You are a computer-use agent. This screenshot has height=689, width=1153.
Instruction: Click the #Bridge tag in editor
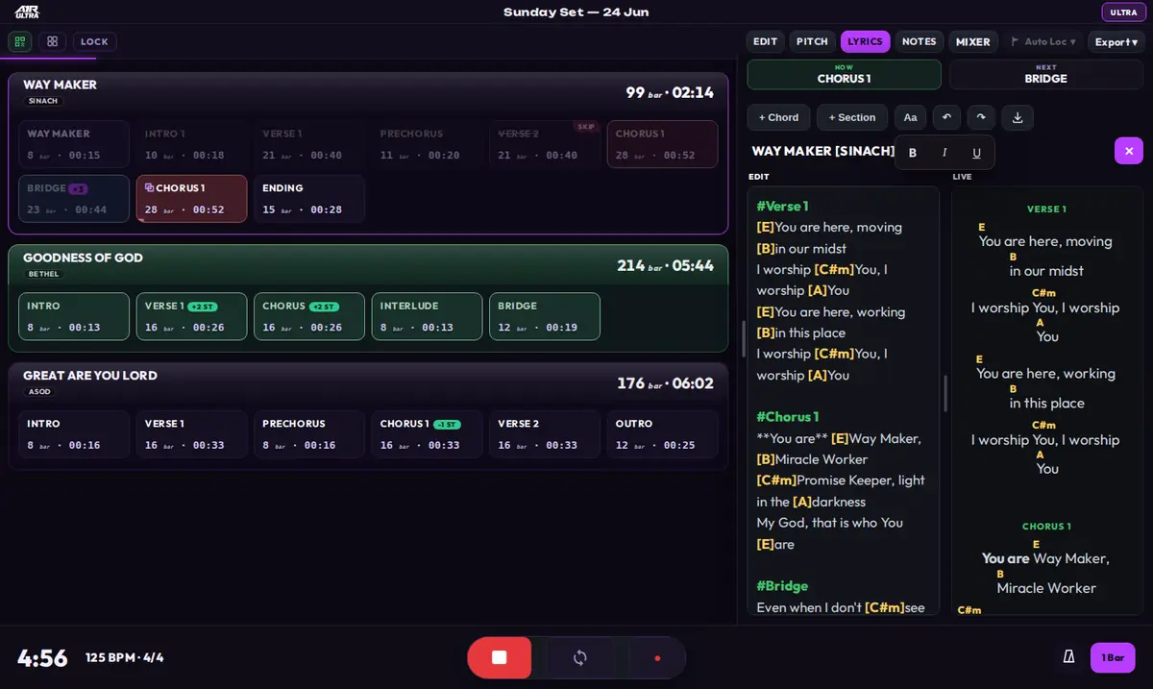782,586
